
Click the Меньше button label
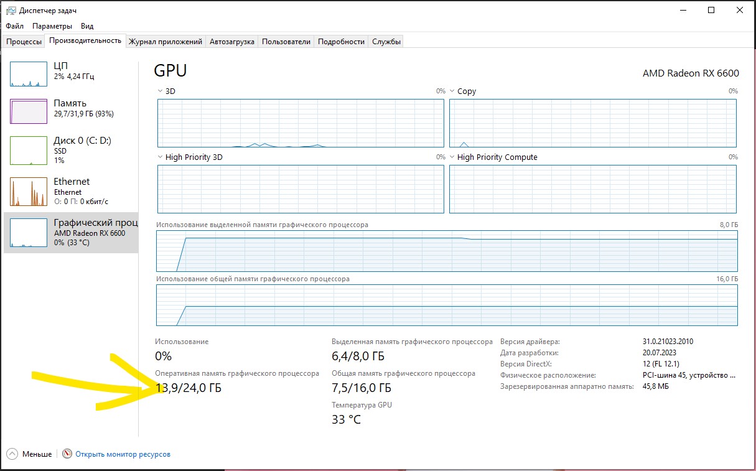(37, 454)
